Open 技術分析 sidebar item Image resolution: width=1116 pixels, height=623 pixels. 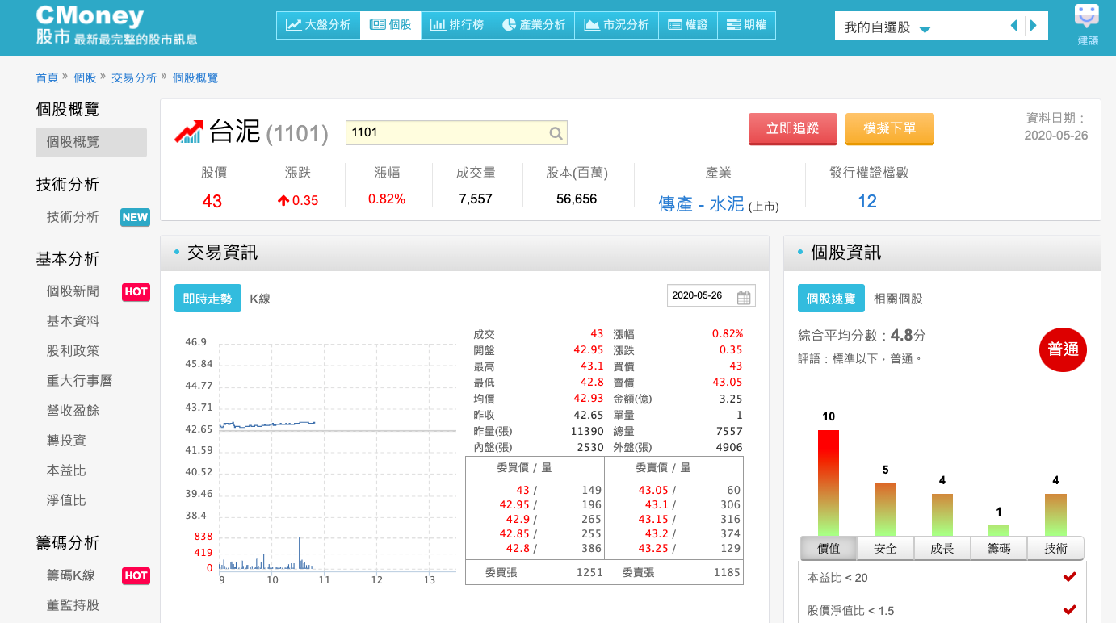coord(73,216)
